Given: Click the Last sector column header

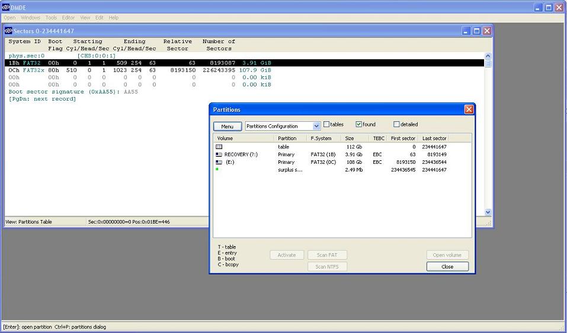Looking at the screenshot, I should click(x=434, y=138).
